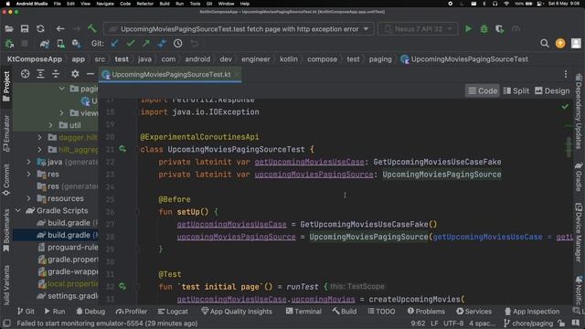Toggle the Gradle right-side panel
This screenshot has height=329, width=585.
click(x=579, y=176)
